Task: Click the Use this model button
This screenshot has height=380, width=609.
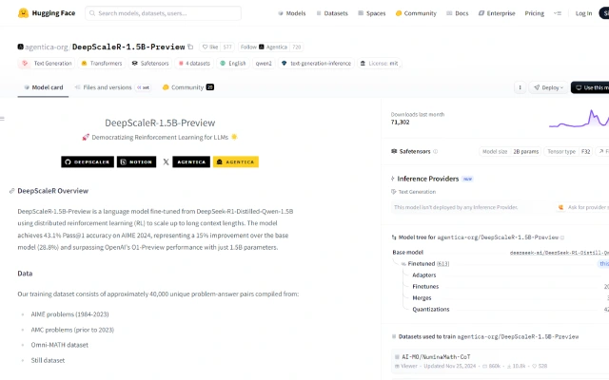Action: pyautogui.click(x=590, y=87)
